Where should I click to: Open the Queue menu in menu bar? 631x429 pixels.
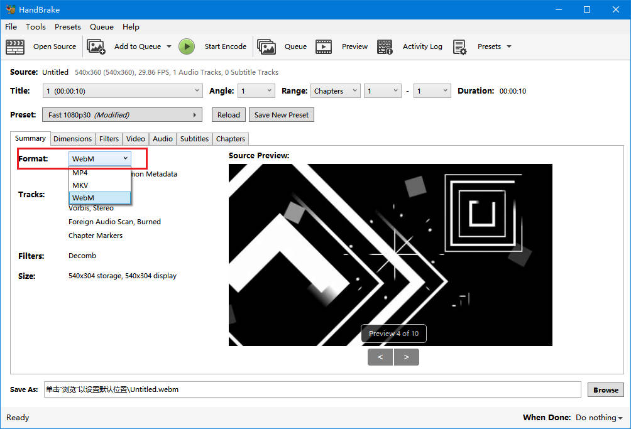[101, 27]
